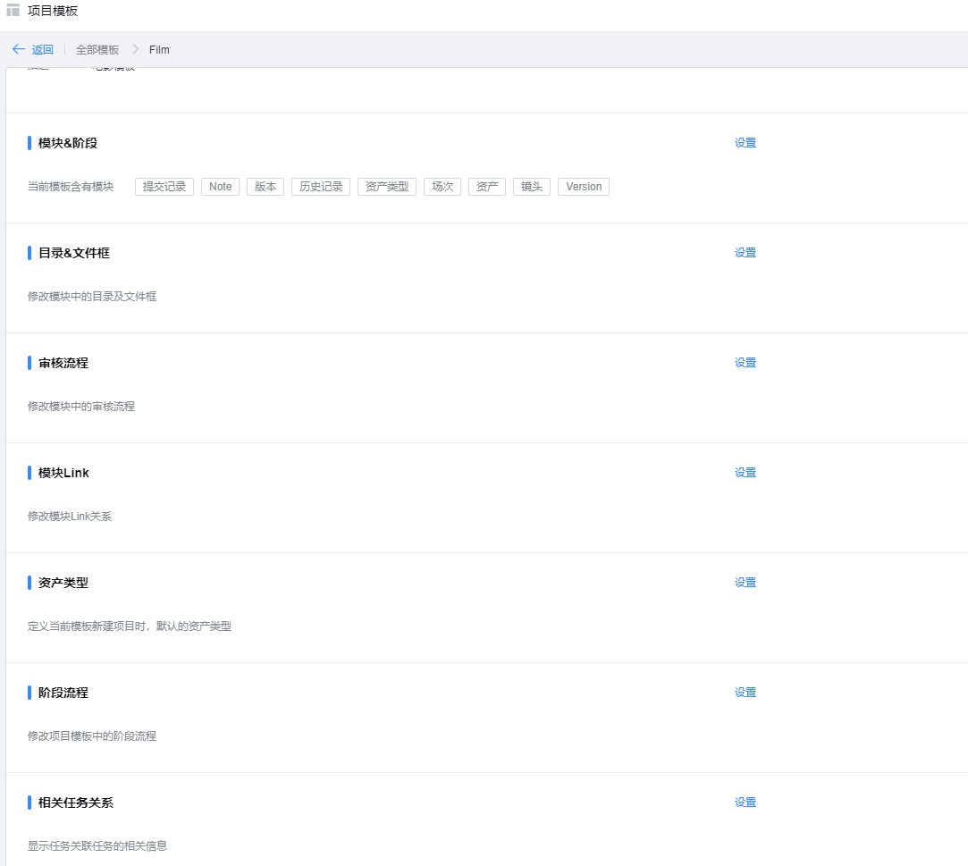Open 设置 for 模块Link

[745, 472]
